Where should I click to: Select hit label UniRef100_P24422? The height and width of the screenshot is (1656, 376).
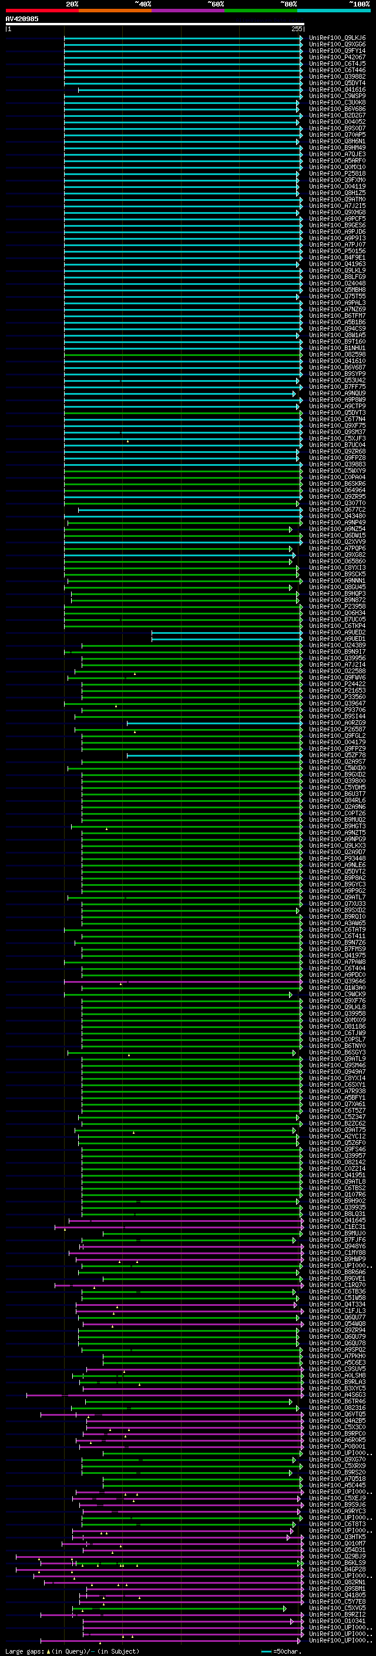337,684
